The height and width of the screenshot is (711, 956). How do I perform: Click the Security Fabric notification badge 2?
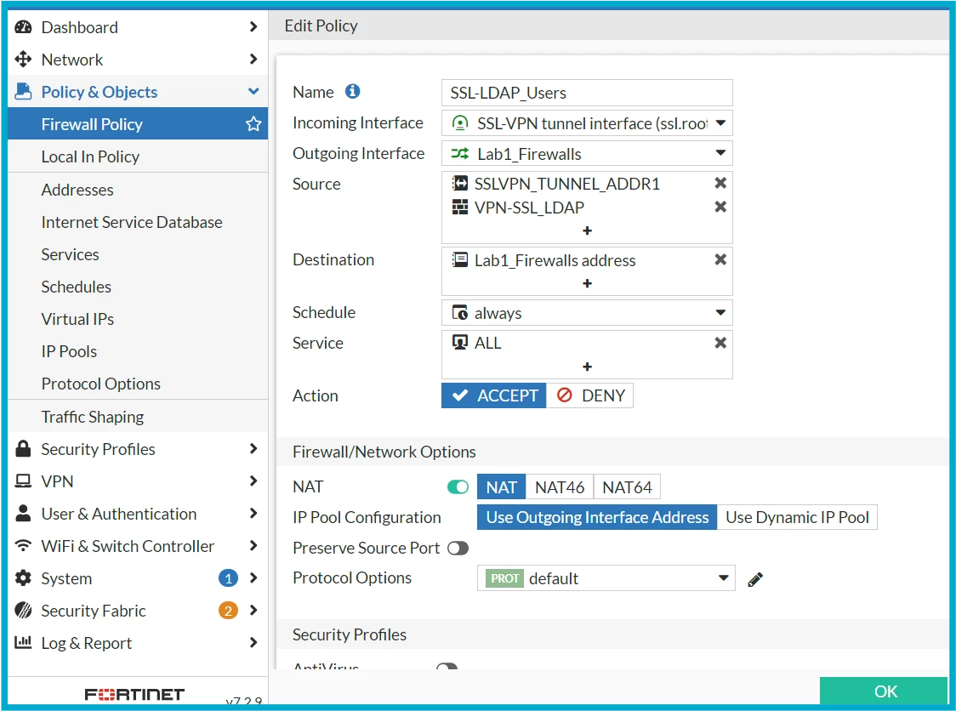[228, 611]
